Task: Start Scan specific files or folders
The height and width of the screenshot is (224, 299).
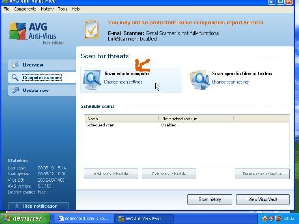Action: click(242, 74)
